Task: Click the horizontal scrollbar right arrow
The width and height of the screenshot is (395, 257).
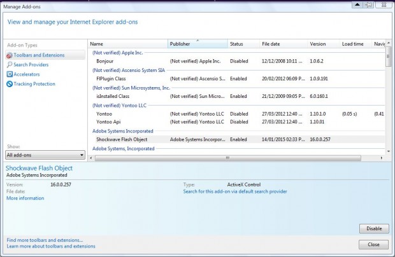Action: tap(382, 158)
